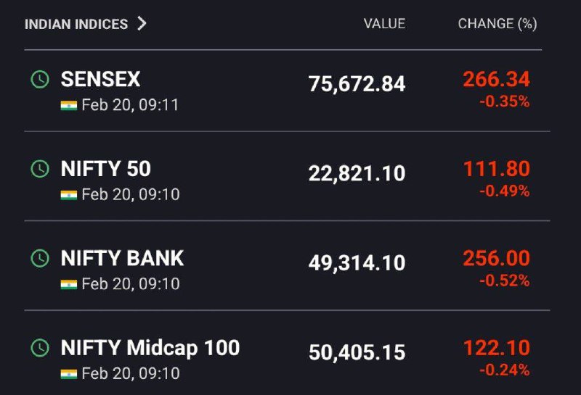Expand the Indian Indices chevron arrow
This screenshot has height=395, width=581.
tap(142, 23)
